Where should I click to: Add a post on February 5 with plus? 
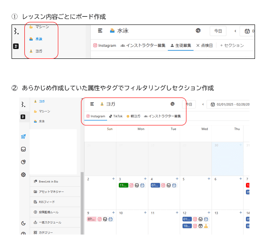209,179
